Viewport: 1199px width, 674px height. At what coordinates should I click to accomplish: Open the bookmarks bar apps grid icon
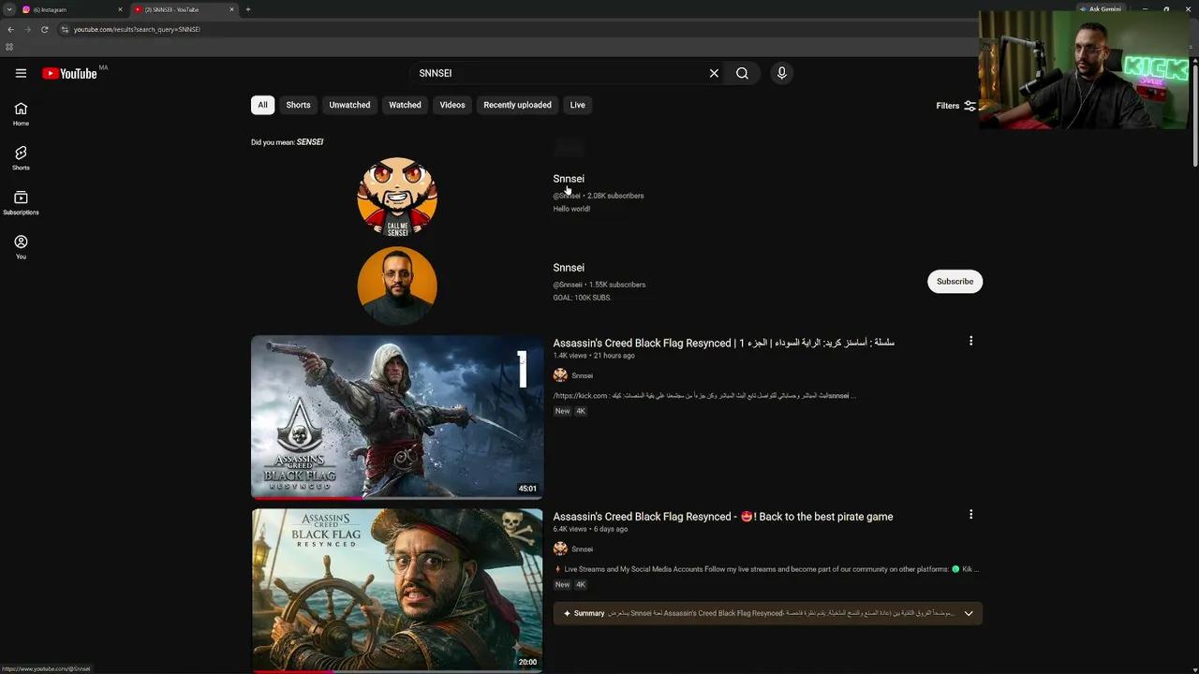tap(9, 47)
